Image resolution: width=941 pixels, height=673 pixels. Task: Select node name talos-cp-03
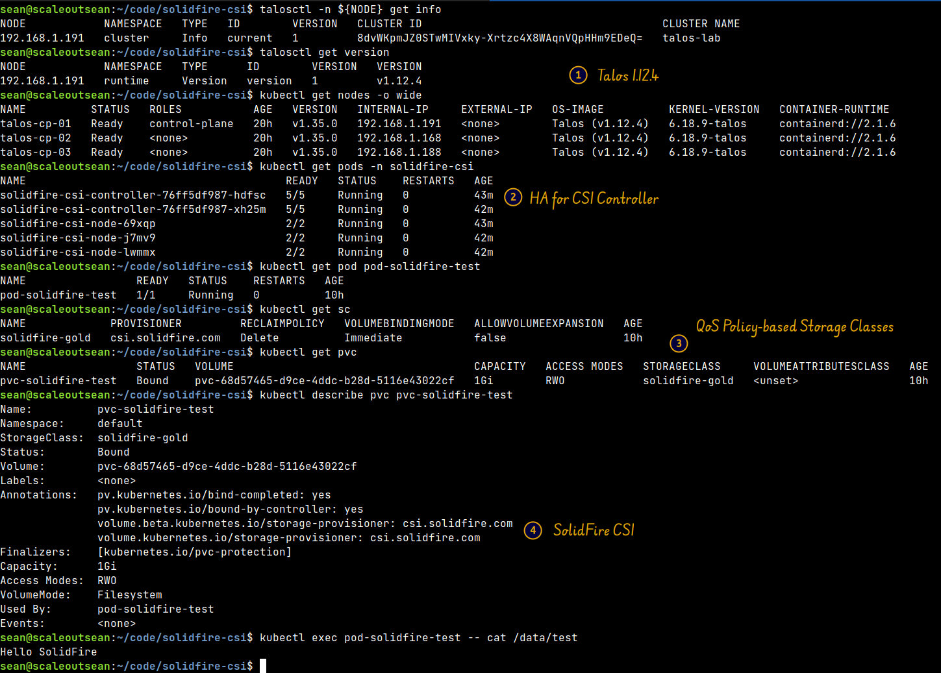[x=36, y=152]
